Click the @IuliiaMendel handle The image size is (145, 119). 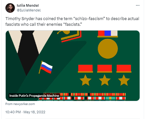[x=29, y=10]
